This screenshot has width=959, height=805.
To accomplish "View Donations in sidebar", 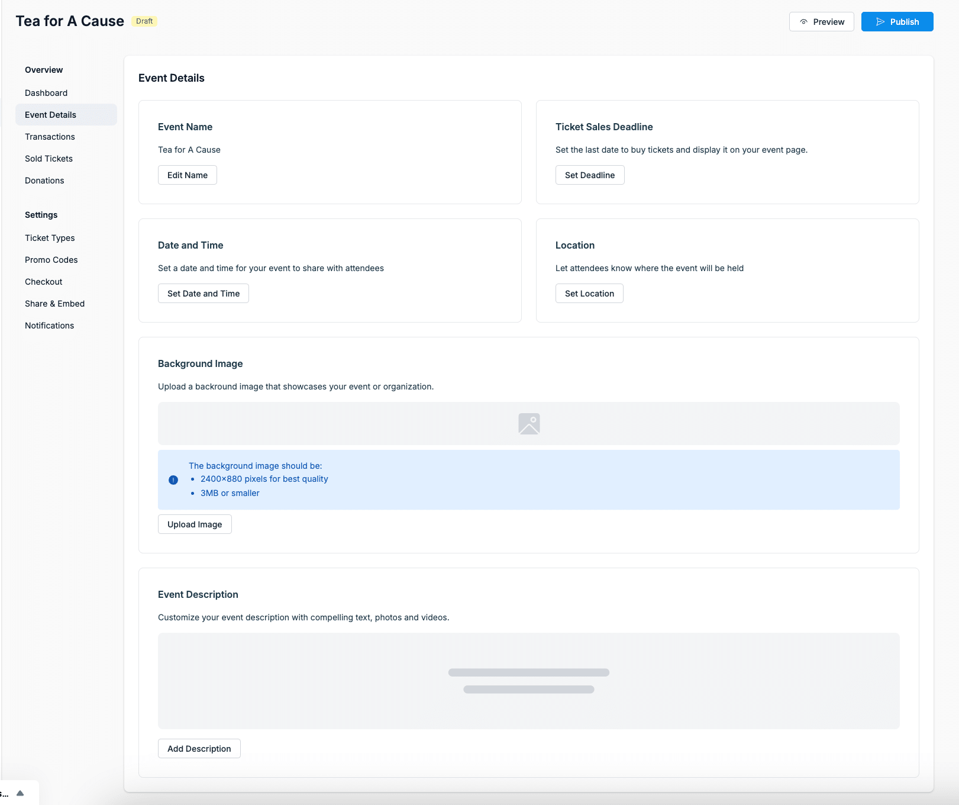I will click(44, 181).
